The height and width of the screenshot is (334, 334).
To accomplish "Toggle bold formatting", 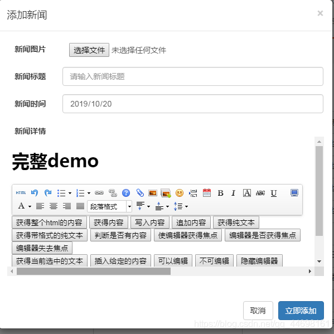I will tap(220, 193).
